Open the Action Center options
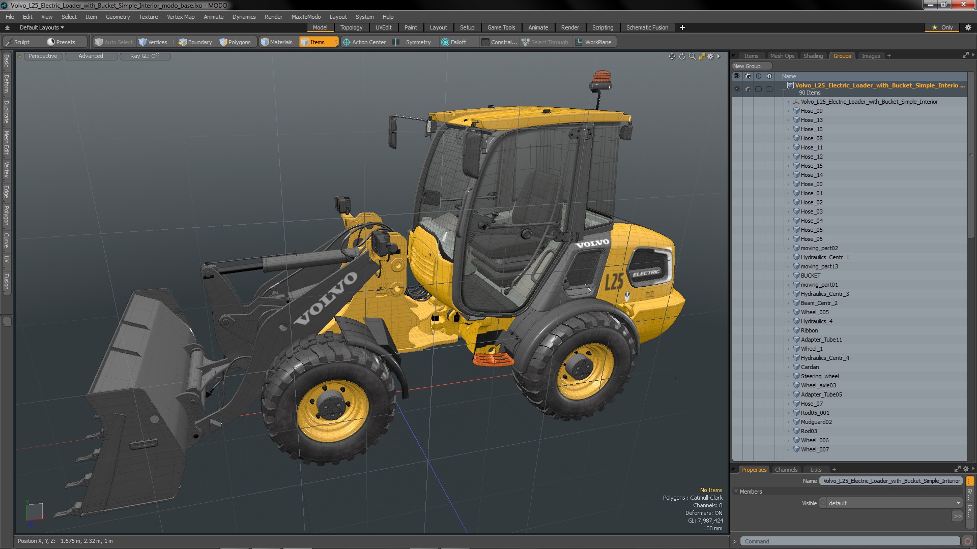 point(364,42)
